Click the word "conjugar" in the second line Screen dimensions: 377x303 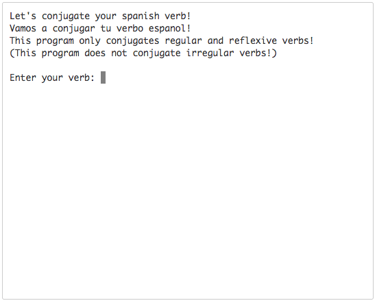(73, 28)
